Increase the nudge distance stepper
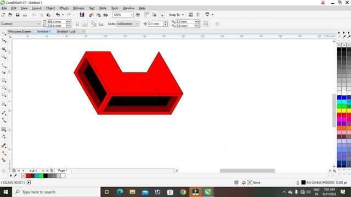351x197 pixels. [166, 22]
